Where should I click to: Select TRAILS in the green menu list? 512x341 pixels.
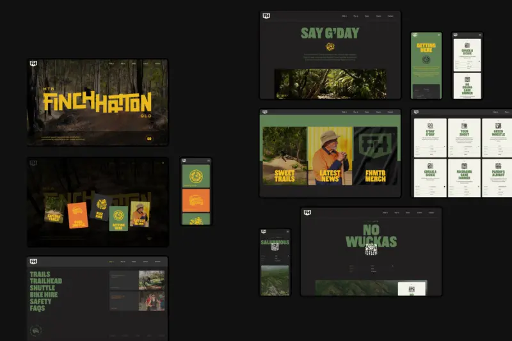coord(40,274)
